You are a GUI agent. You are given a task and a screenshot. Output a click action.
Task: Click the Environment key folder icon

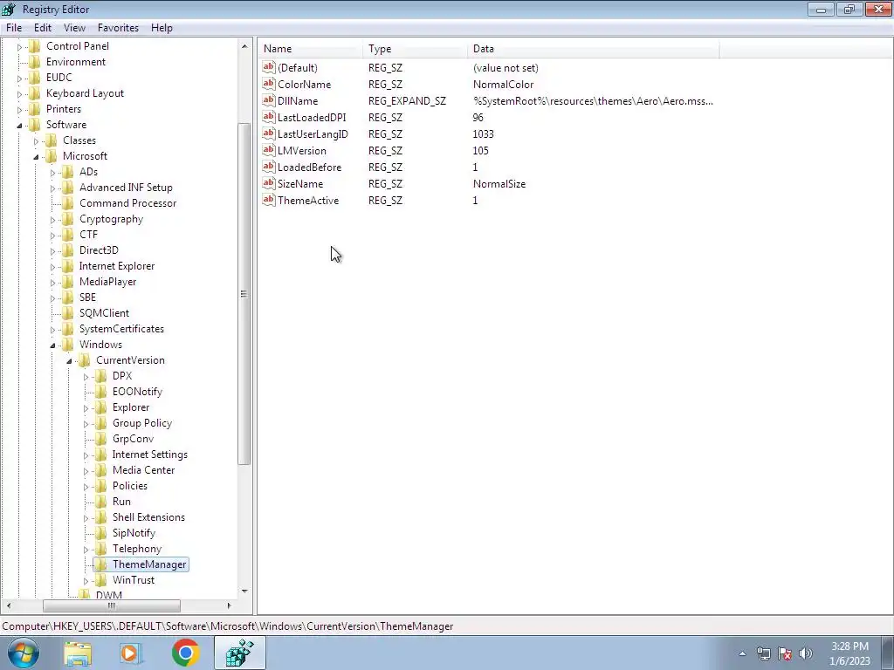[x=35, y=62]
